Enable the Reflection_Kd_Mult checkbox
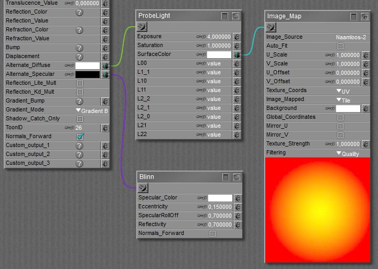This screenshot has height=269, width=378. (80, 92)
